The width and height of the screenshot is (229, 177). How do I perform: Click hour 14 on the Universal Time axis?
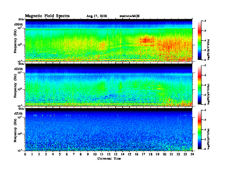[x=123, y=154]
